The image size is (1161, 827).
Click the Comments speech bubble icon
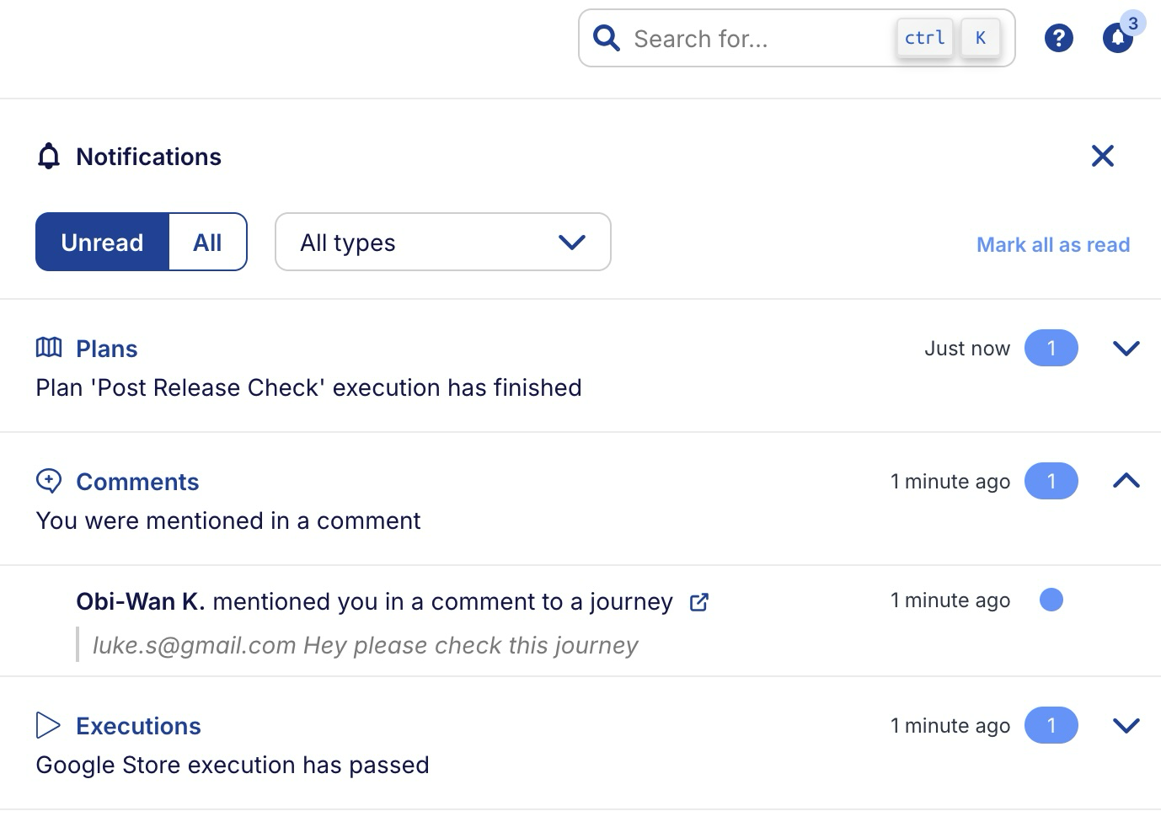tap(49, 481)
